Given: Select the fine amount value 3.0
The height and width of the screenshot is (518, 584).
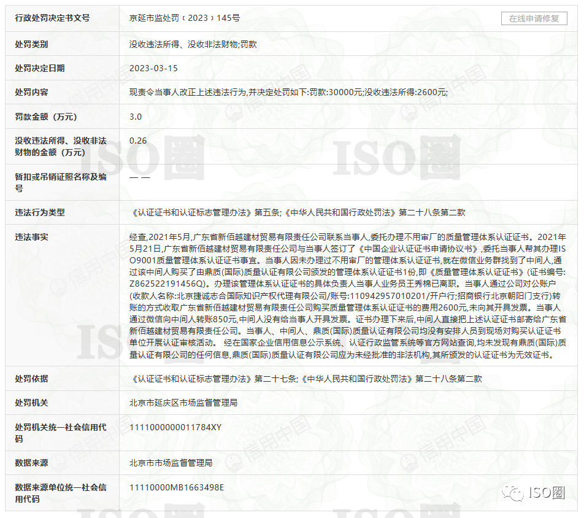Looking at the screenshot, I should tap(136, 117).
